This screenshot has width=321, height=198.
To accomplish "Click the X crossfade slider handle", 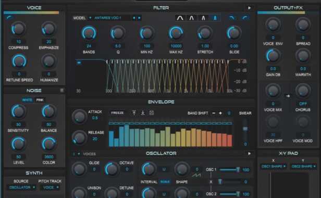I will [220, 182].
